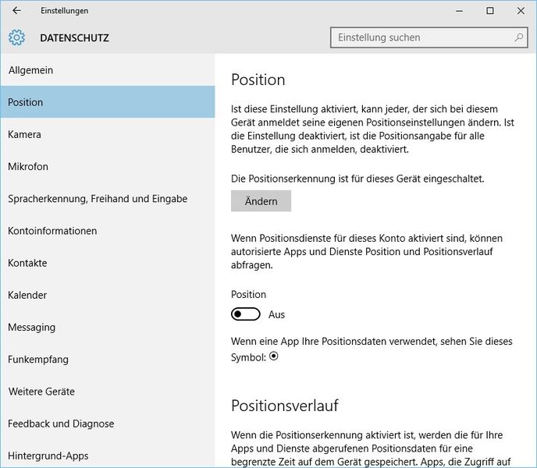Open the Kontakte privacy page
The height and width of the screenshot is (468, 537).
[27, 263]
